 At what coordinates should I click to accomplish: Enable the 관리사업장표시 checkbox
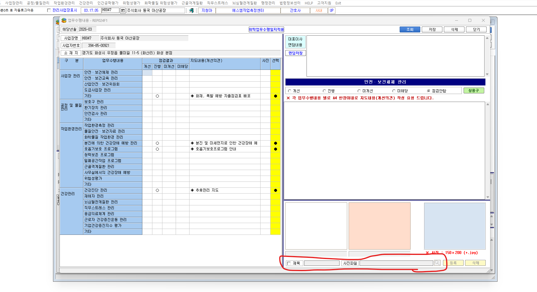point(49,10)
